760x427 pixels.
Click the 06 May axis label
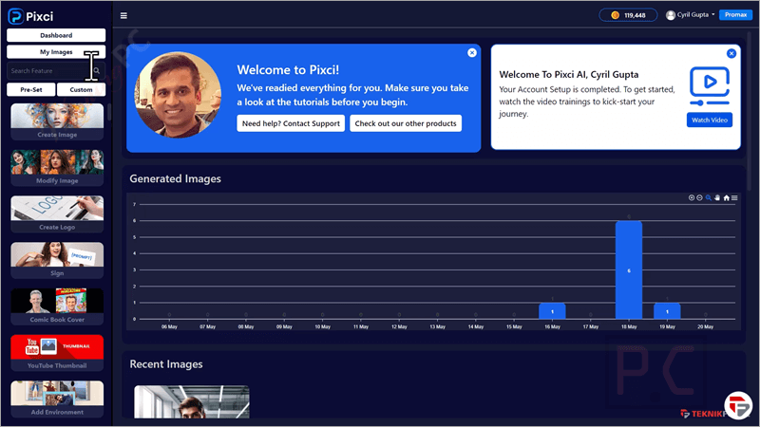pyautogui.click(x=169, y=326)
